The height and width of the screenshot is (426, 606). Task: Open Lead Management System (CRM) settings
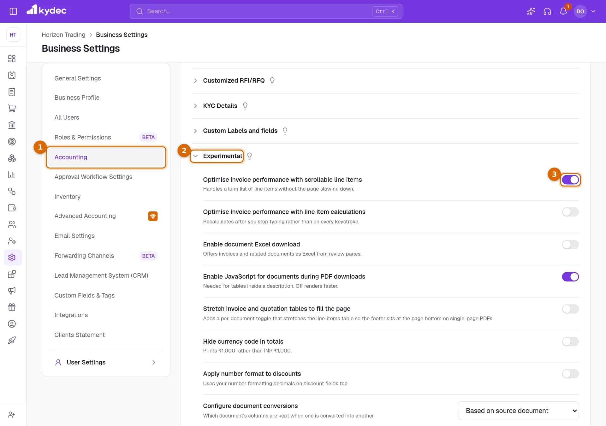(101, 275)
